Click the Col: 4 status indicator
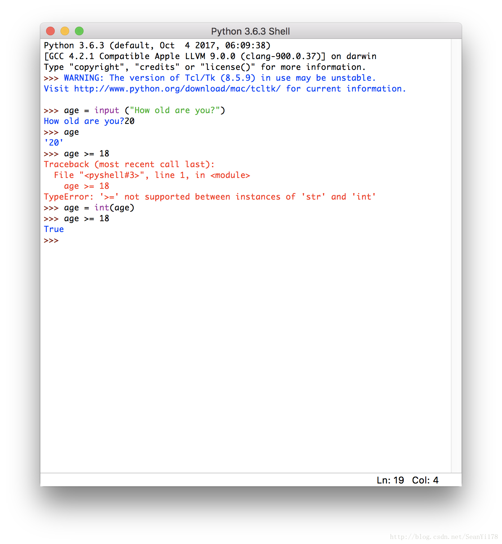This screenshot has height=544, width=502. coord(425,480)
